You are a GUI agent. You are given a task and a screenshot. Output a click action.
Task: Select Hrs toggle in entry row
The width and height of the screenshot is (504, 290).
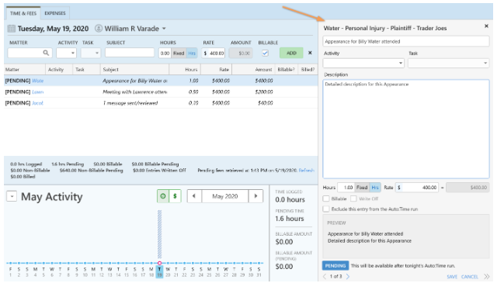click(192, 53)
